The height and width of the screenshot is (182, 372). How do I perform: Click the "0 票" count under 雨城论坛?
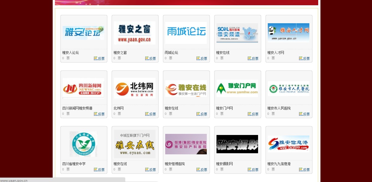[x=169, y=58]
